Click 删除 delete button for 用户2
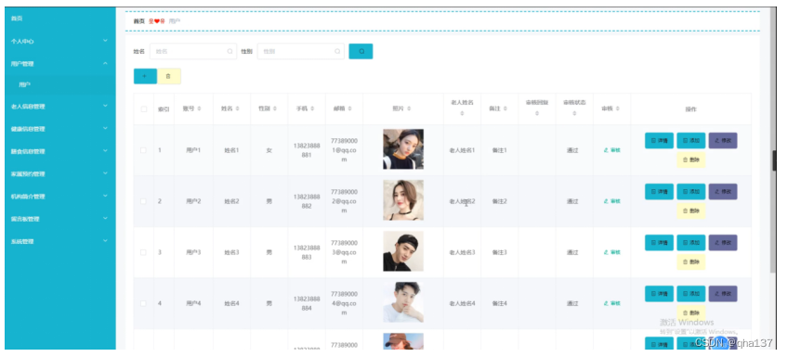Viewport: 787px width, 357px height. (691, 211)
